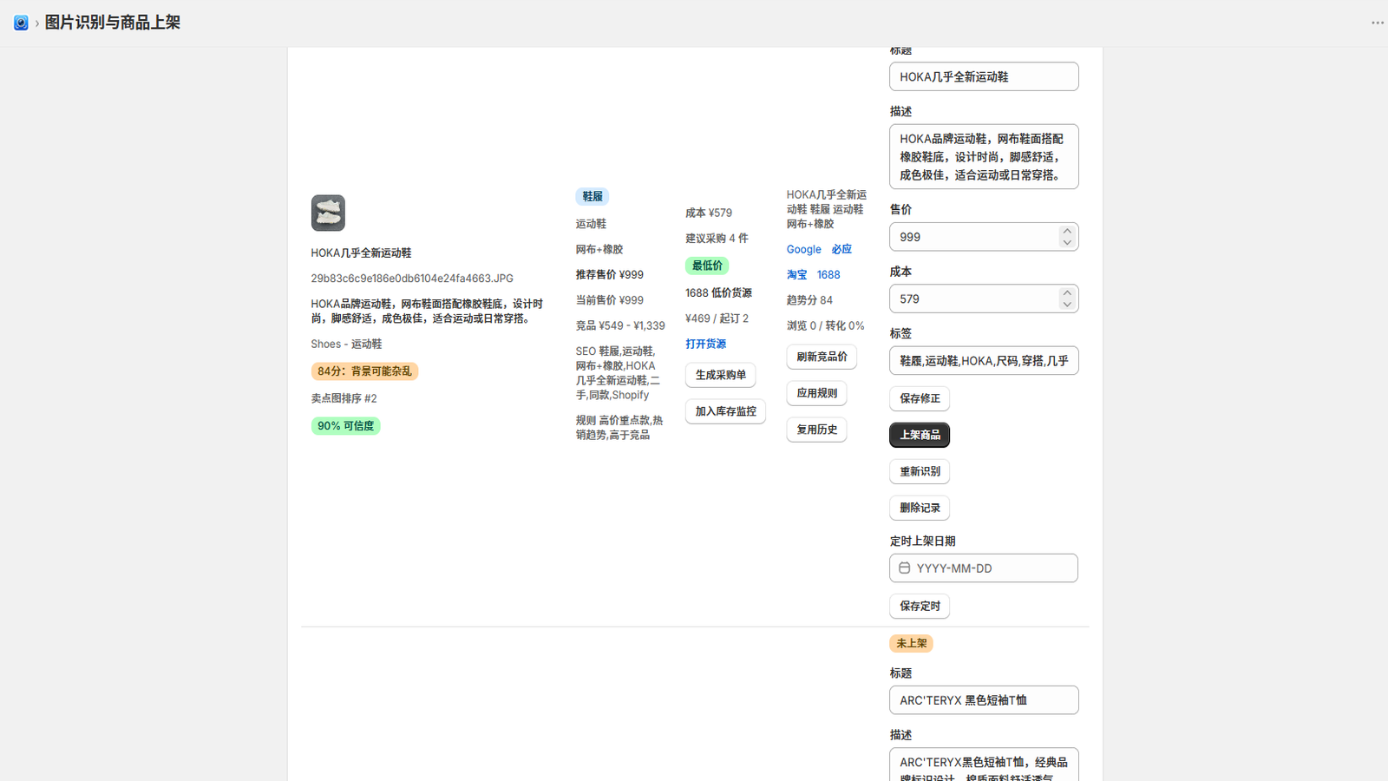Click the 未上架 status badge
Viewport: 1388px width, 781px height.
pos(911,643)
